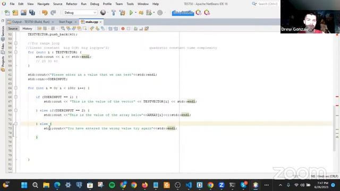Open the Window menu

tap(143, 4)
